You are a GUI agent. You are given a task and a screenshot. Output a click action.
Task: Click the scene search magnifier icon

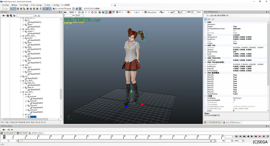(x=115, y=5)
